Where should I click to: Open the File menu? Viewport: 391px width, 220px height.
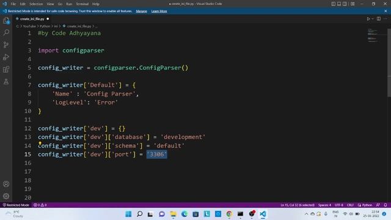[13, 4]
